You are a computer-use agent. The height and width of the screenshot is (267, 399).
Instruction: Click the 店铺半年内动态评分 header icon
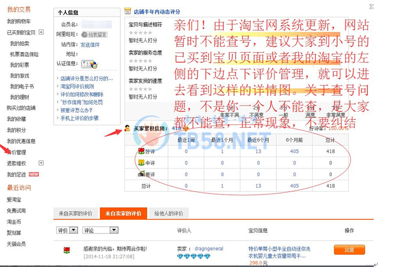tap(128, 11)
